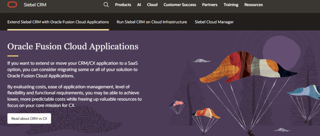This screenshot has width=320, height=136.
Task: Click the Read about CRM vs CX button
Action: click(29, 119)
